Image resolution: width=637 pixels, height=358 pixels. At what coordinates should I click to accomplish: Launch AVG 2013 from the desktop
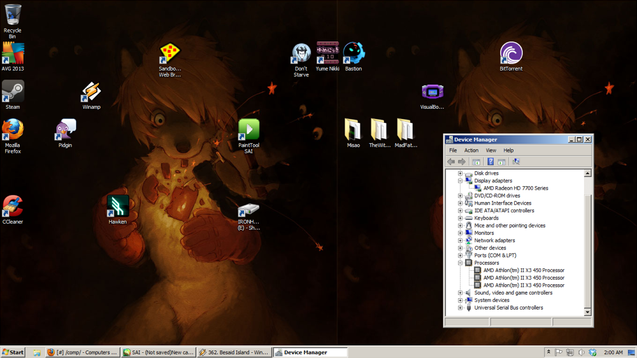click(x=13, y=57)
